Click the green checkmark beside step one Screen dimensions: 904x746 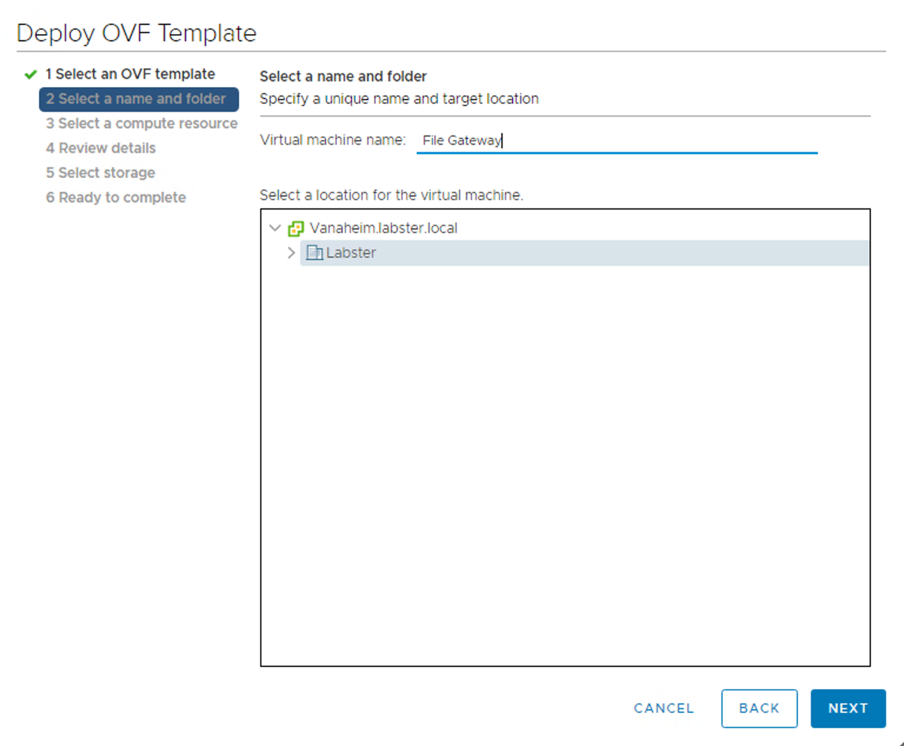[30, 74]
